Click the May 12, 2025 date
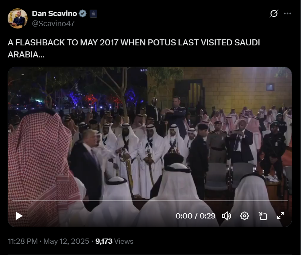This screenshot has width=301, height=255. [x=66, y=241]
